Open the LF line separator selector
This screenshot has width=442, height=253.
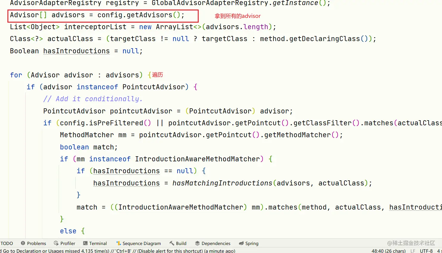point(413,251)
